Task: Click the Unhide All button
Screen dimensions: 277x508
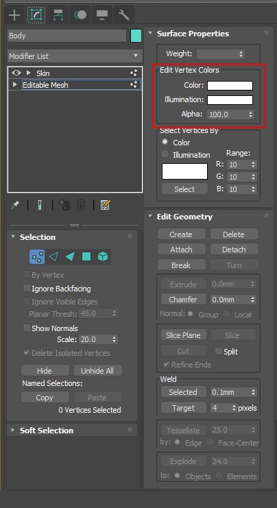Action: pos(97,371)
